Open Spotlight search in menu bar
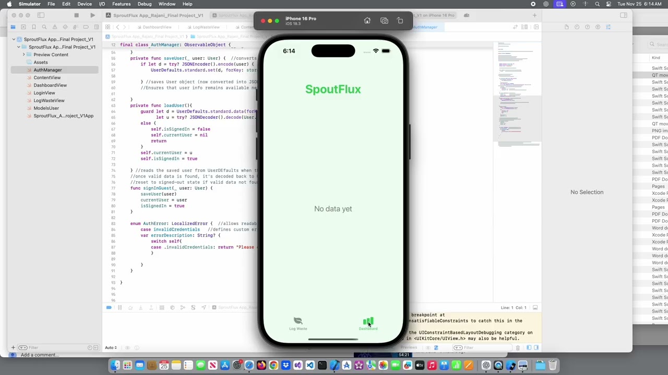This screenshot has width=668, height=375. coord(598,4)
